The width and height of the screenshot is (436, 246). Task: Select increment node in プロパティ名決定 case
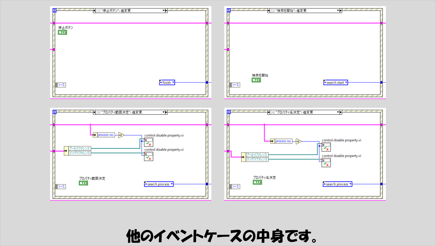click(298, 141)
